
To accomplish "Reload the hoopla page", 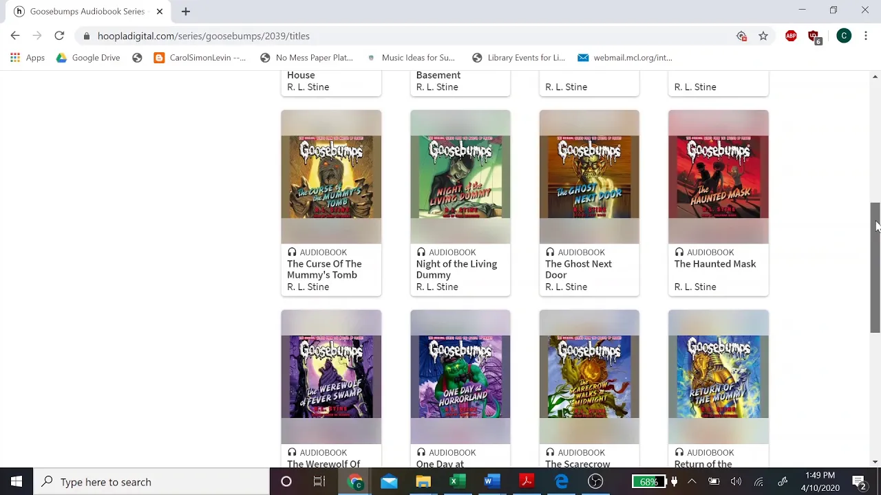I will (x=59, y=36).
